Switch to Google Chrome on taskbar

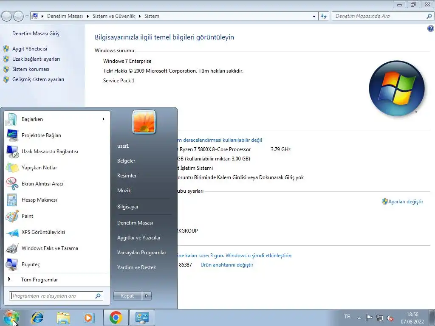[116, 318]
